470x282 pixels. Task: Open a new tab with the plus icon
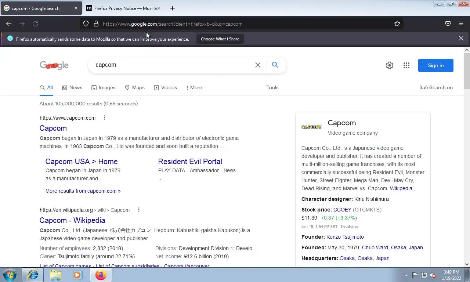click(x=172, y=8)
